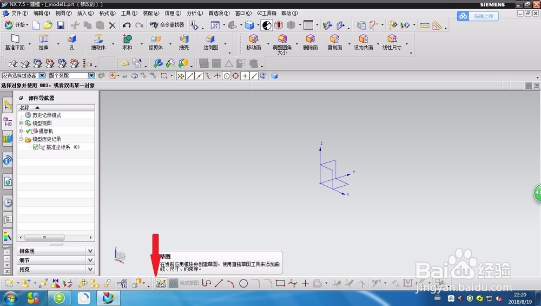Toggle the 基准坐标系 checkbox

[36, 147]
